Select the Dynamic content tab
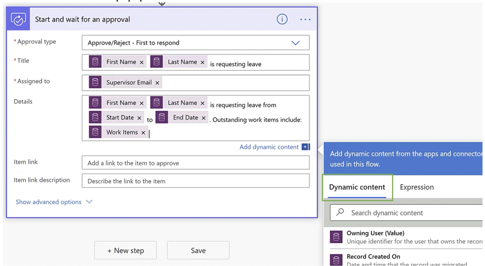This screenshot has width=485, height=266. coord(357,187)
